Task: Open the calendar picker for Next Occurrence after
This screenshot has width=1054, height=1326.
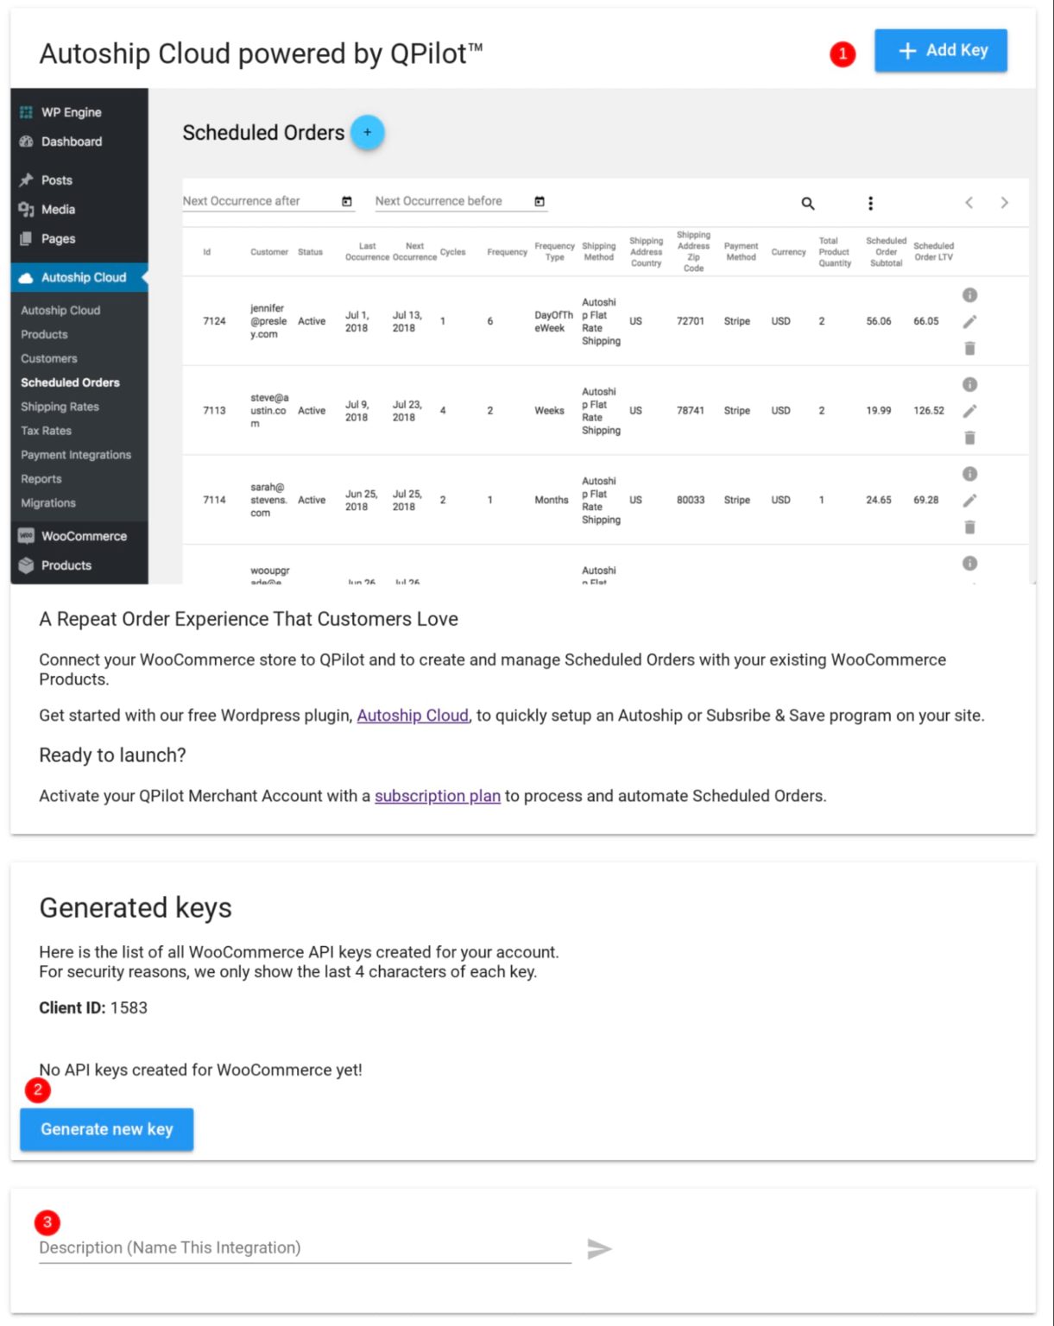Action: pyautogui.click(x=347, y=202)
